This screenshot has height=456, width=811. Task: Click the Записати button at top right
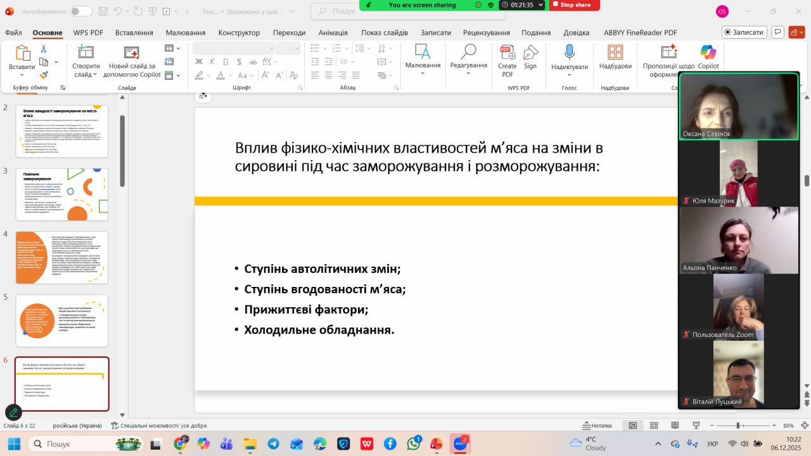[744, 32]
